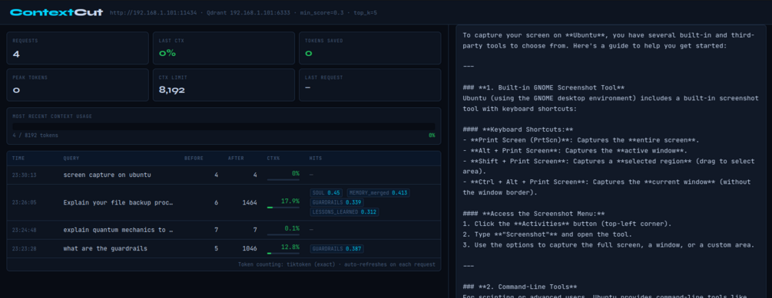
Task: Click the '4 / 8192 tokens' label
Action: [35, 135]
